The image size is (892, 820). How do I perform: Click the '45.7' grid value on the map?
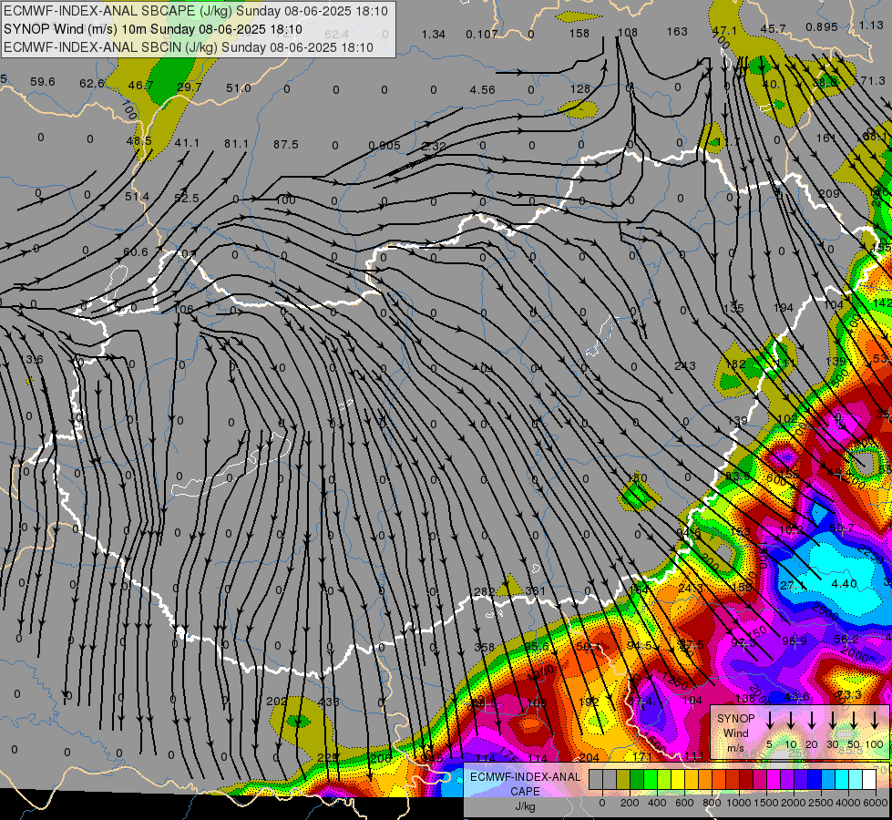click(x=774, y=28)
